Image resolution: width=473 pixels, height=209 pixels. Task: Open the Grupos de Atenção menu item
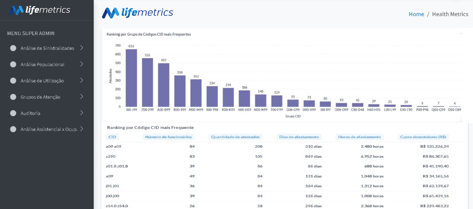coord(40,97)
